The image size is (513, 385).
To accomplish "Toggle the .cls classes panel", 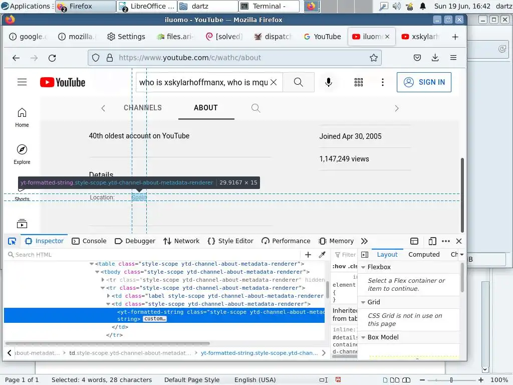I will click(352, 267).
